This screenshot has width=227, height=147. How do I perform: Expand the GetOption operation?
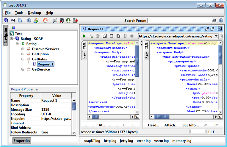tap(23, 54)
